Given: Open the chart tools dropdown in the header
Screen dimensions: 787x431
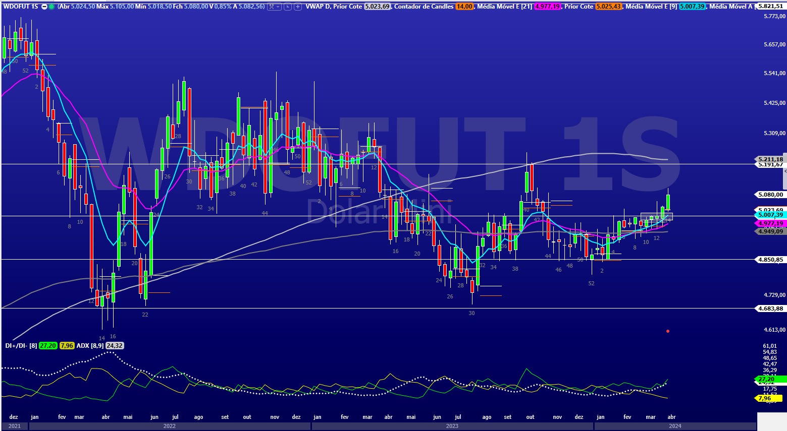Looking at the screenshot, I should pyautogui.click(x=274, y=7).
